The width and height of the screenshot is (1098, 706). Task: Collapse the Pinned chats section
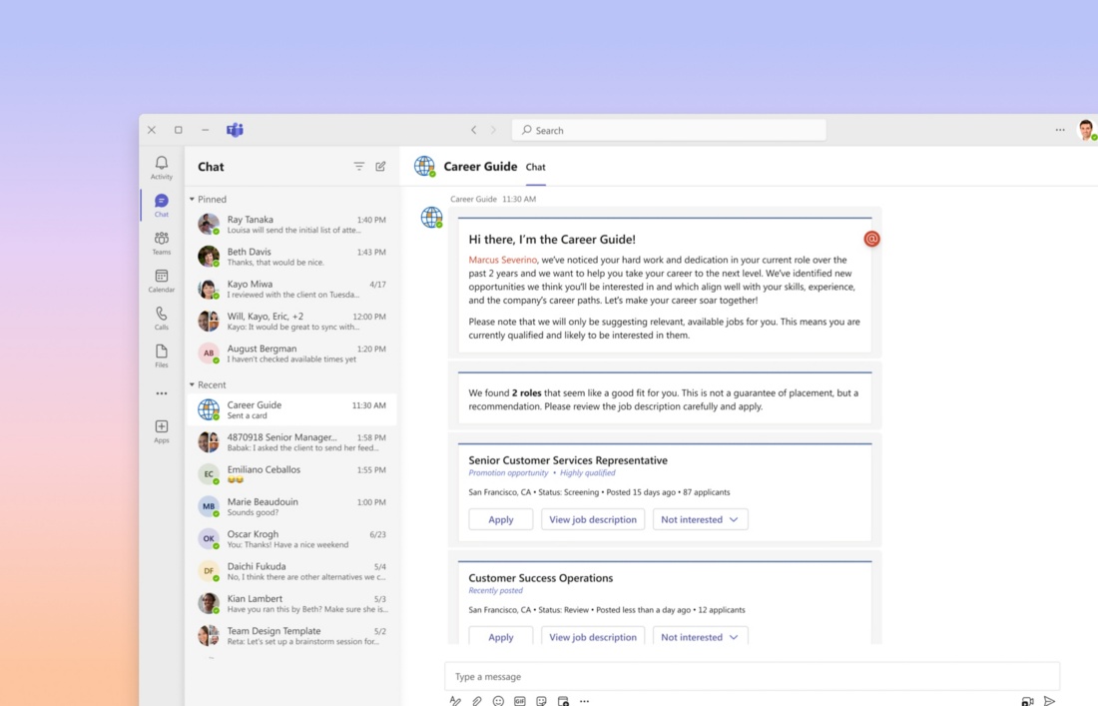192,200
